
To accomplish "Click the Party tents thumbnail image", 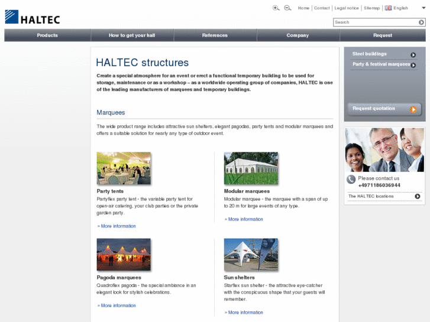I will click(x=124, y=168).
